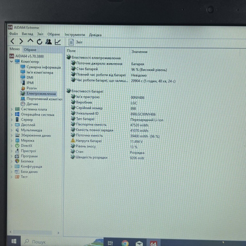Select Ім'я комп'ютера in the tree
This screenshot has height=246, width=246.
40,73
